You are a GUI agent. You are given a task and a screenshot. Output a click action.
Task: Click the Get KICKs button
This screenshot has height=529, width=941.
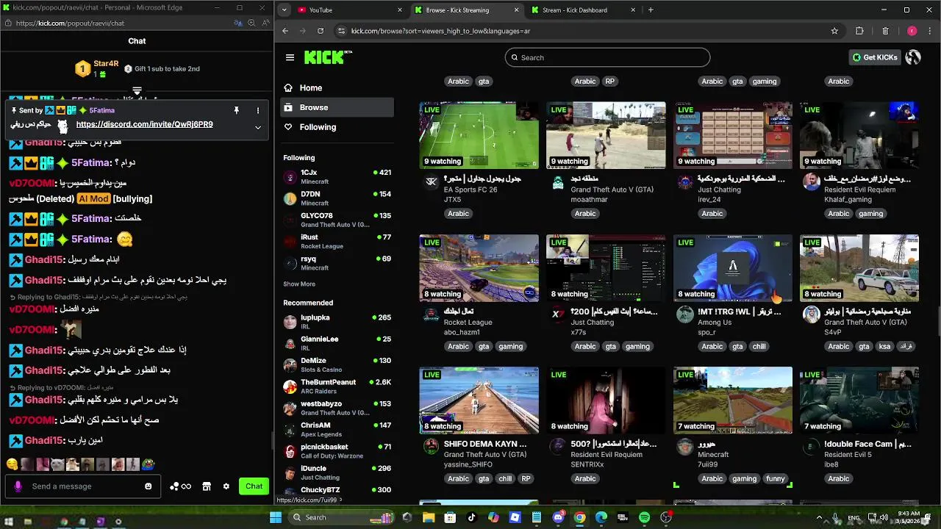coord(875,57)
